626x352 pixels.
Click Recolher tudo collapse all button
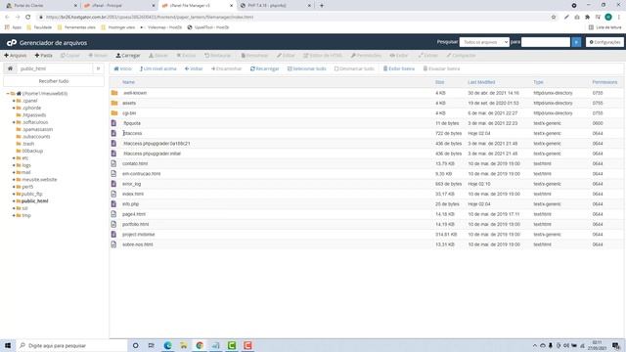[x=54, y=81]
